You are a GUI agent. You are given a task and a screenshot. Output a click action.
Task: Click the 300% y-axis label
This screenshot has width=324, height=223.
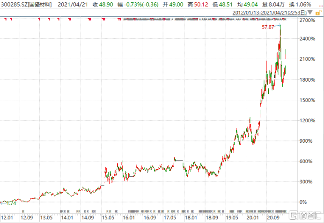pyautogui.click(x=306, y=181)
